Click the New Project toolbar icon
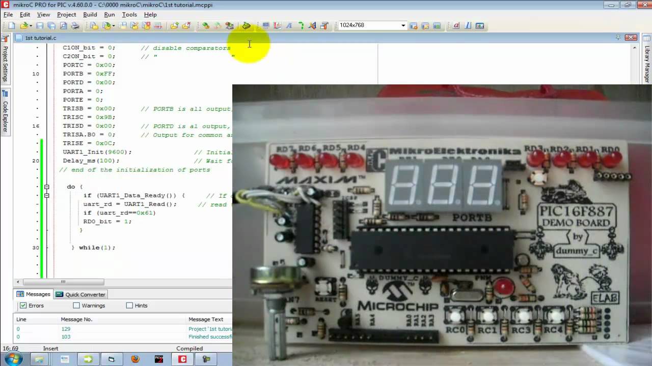This screenshot has width=652, height=366. point(94,25)
